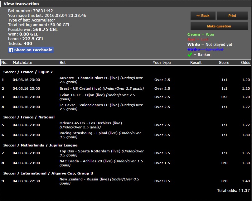
Task: Click the Odds column header
Action: (245, 63)
